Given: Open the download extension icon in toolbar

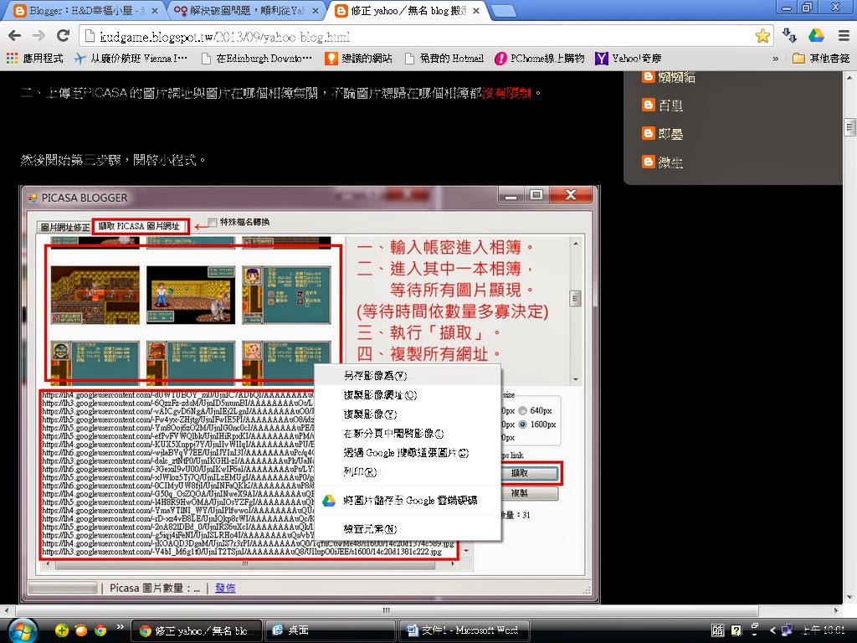Looking at the screenshot, I should coord(788,35).
